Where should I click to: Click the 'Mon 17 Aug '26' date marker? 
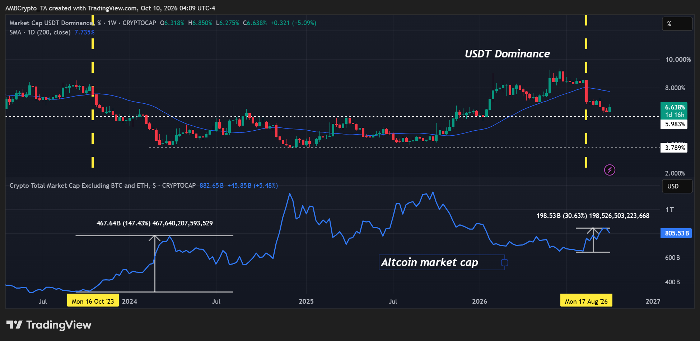[x=586, y=301]
